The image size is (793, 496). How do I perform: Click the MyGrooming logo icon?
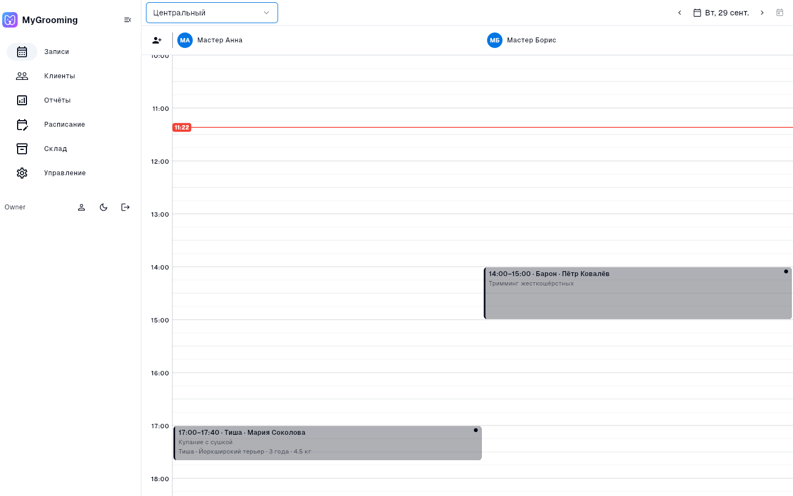tap(10, 20)
